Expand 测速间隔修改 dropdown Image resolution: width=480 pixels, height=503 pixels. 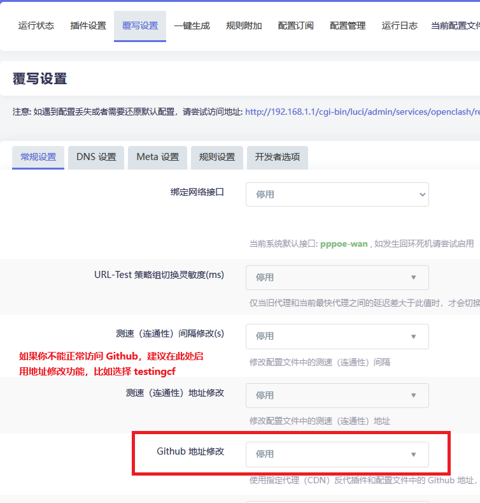pyautogui.click(x=337, y=336)
